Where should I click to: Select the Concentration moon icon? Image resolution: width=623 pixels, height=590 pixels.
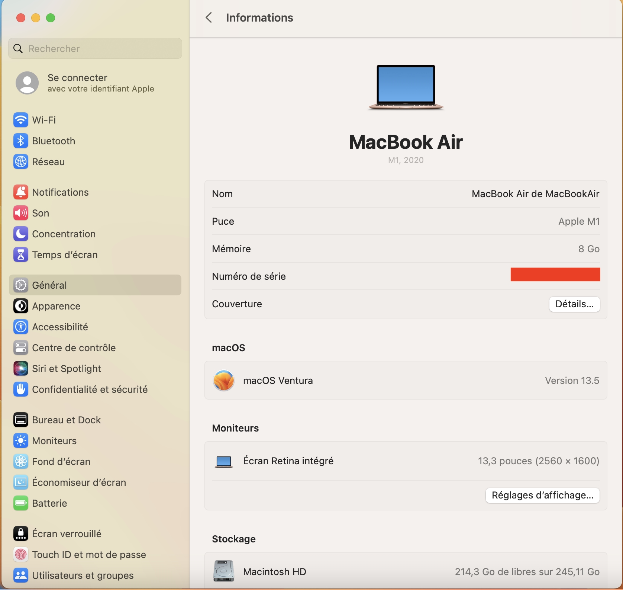(21, 234)
